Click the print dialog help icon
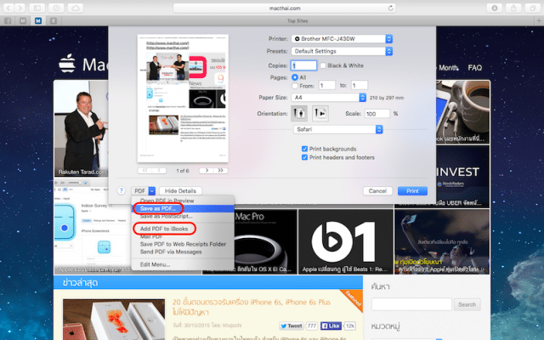The width and height of the screenshot is (544, 340). coord(122,191)
